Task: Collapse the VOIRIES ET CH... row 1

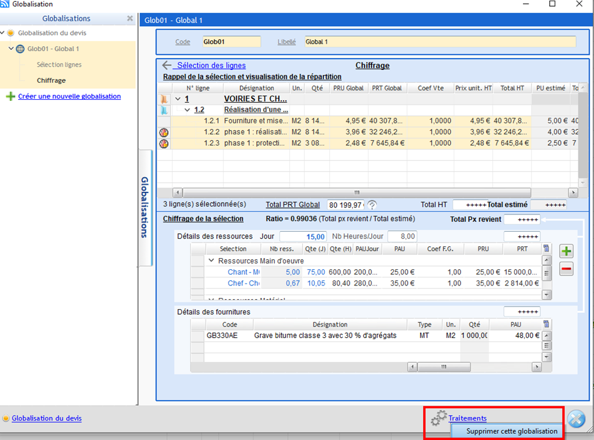Action: tap(178, 99)
